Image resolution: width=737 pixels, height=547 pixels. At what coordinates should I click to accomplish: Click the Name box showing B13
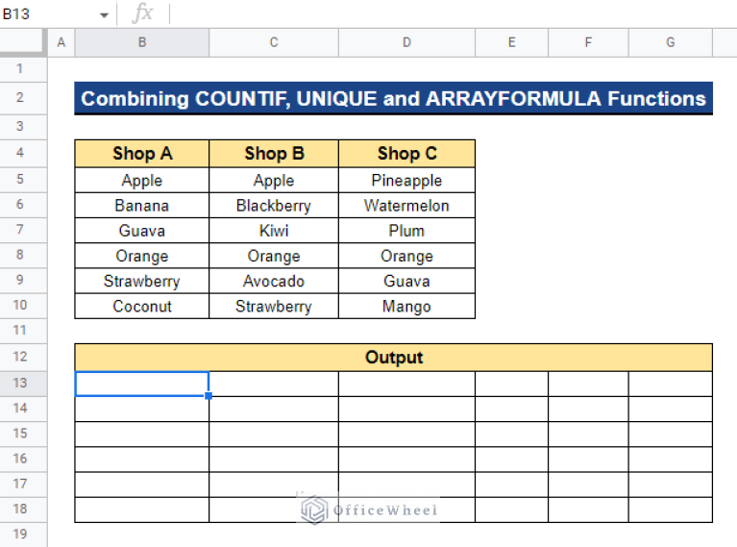(48, 14)
